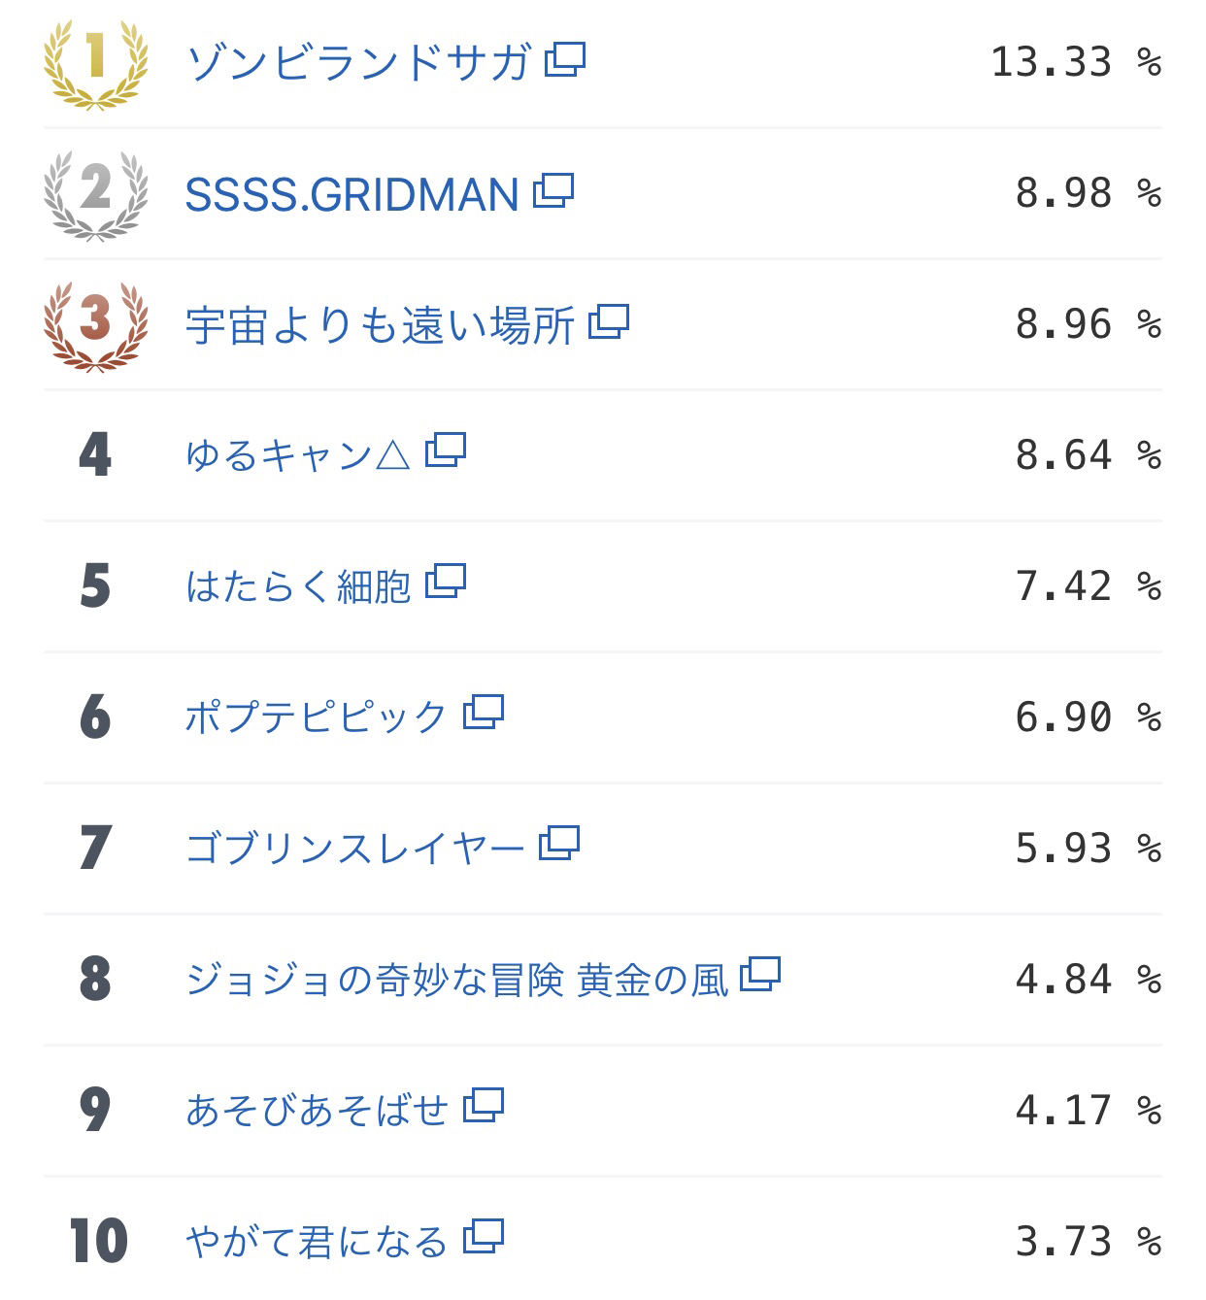Open new-window icon beside あそびあそばせ
This screenshot has width=1206, height=1300.
[484, 1105]
